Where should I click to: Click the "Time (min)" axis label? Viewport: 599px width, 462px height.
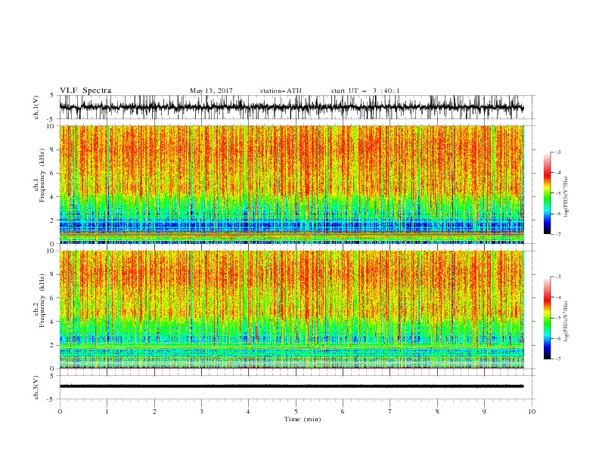[303, 419]
